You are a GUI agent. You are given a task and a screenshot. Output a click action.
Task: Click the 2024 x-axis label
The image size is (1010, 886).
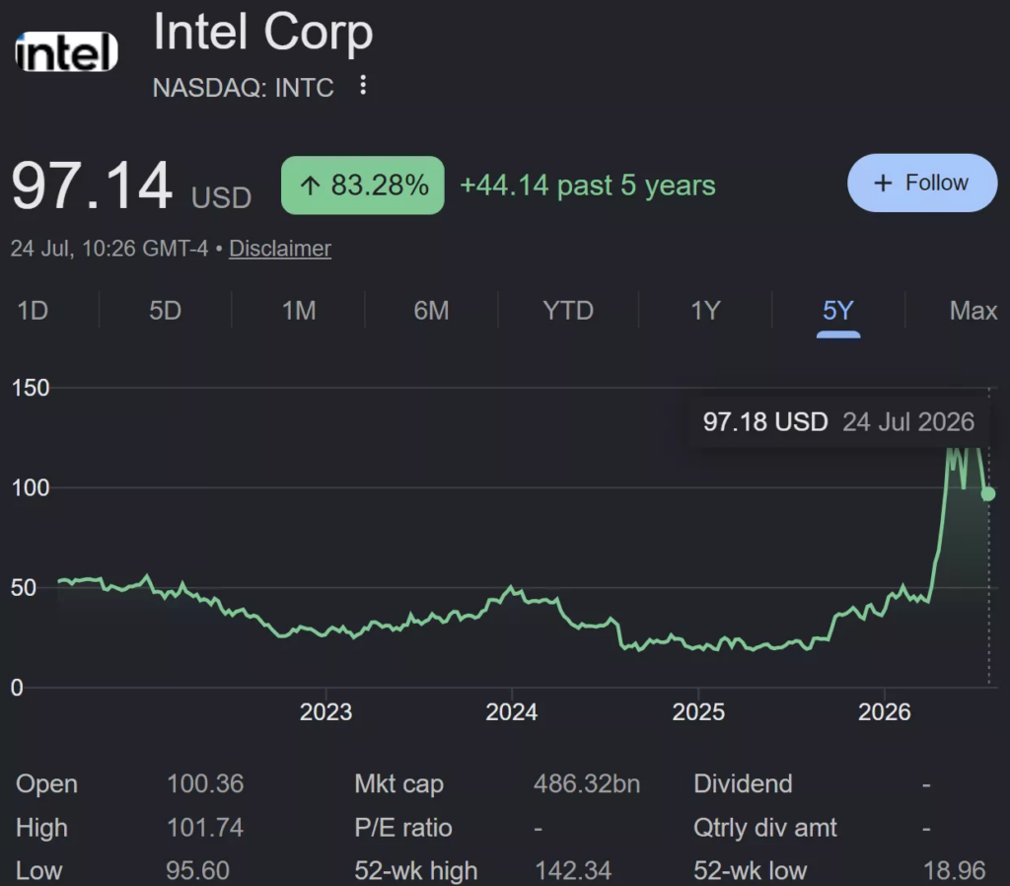(512, 712)
